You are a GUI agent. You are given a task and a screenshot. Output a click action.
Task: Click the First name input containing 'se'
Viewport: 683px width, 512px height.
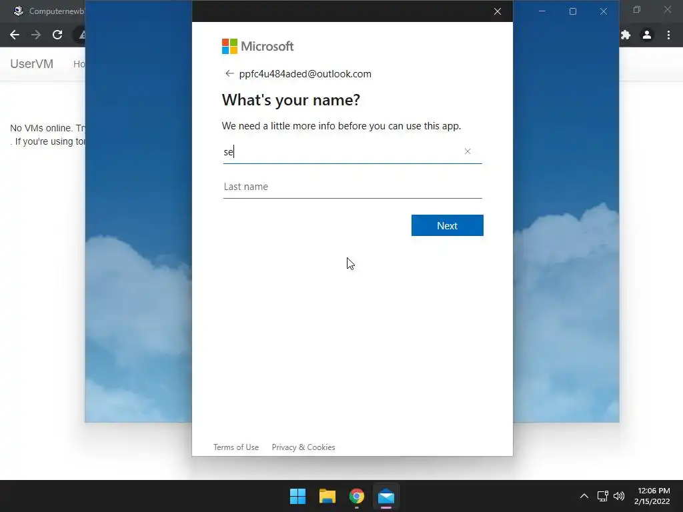(352, 152)
